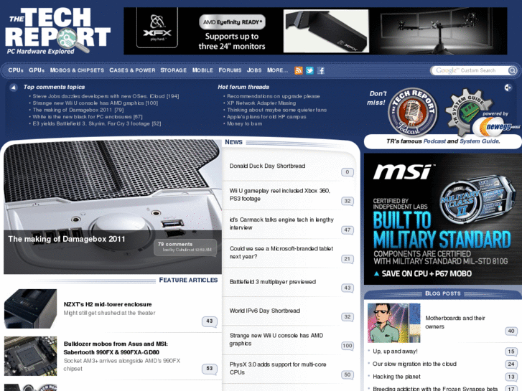Open Money to burn thread
This screenshot has height=391, width=522.
(244, 123)
